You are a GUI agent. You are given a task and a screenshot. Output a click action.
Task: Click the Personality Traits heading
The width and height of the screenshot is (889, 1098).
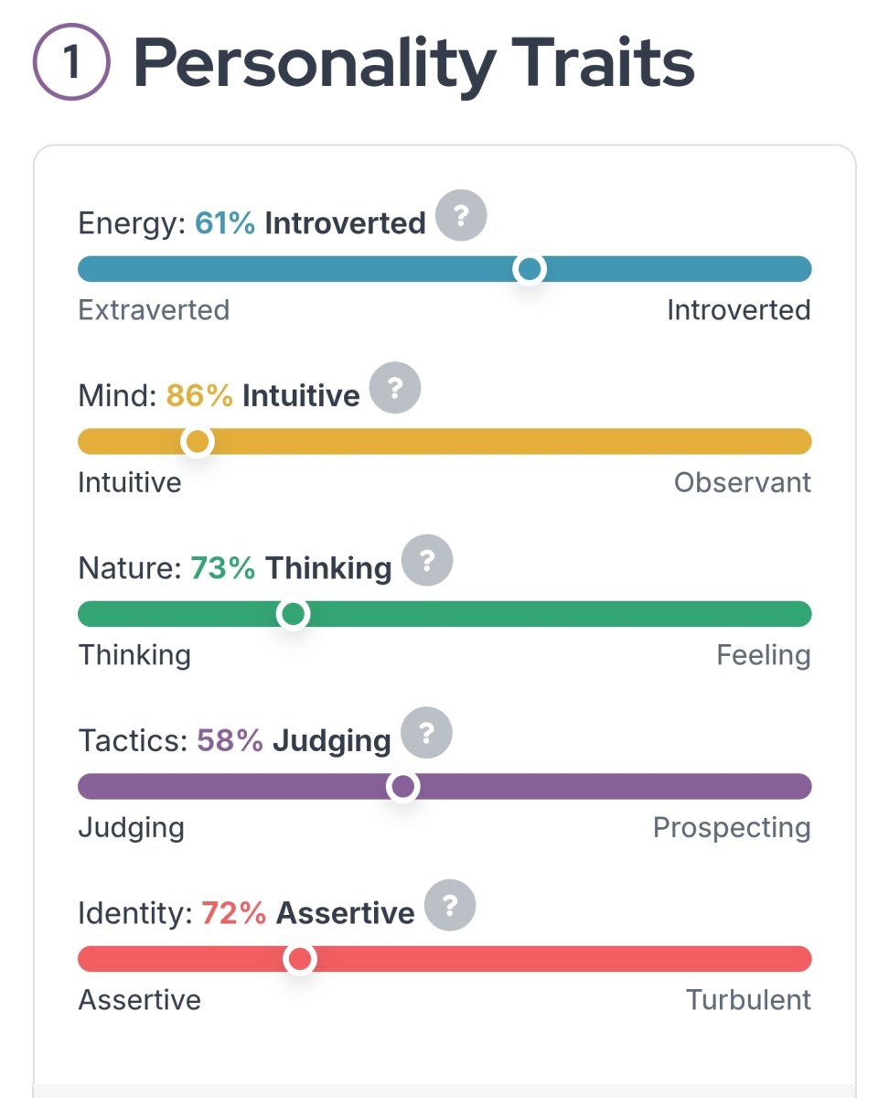[x=414, y=64]
